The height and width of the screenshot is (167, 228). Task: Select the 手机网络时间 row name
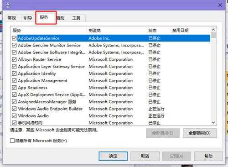tap(30, 123)
